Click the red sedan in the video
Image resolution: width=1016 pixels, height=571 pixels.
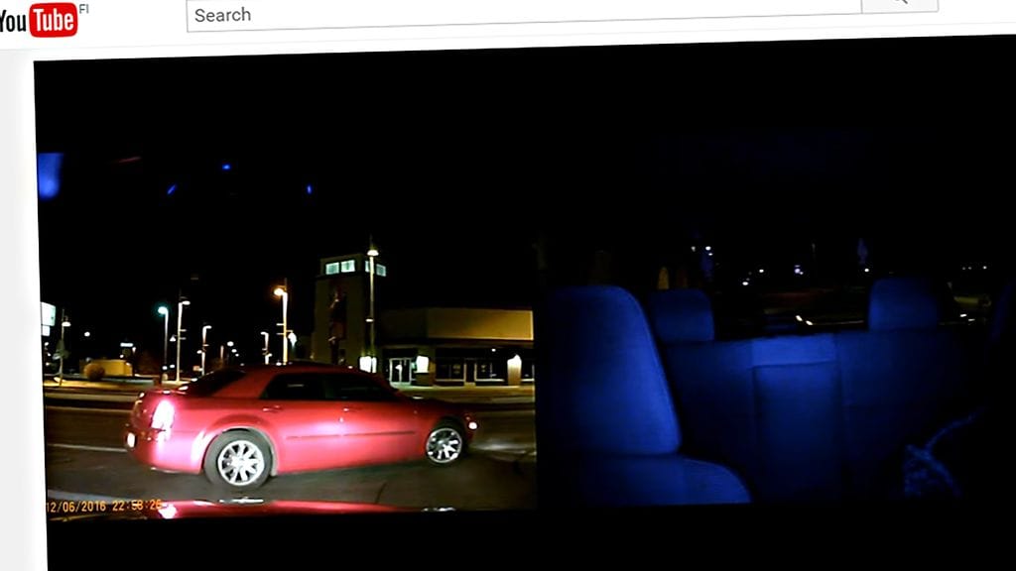298,421
